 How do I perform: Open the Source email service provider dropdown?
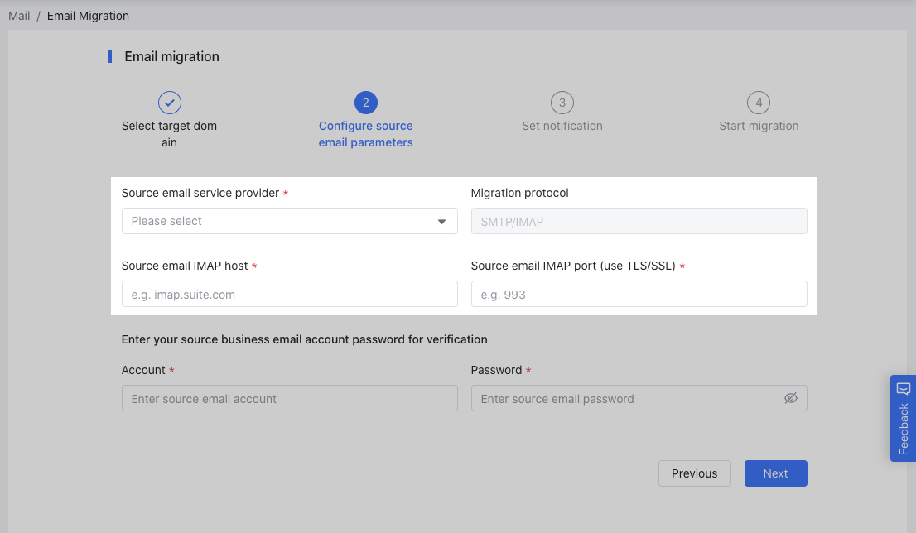pos(289,221)
